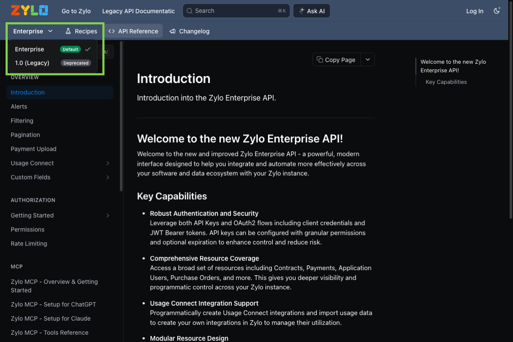Toggle dark mode moon icon
The width and height of the screenshot is (513, 342).
497,11
